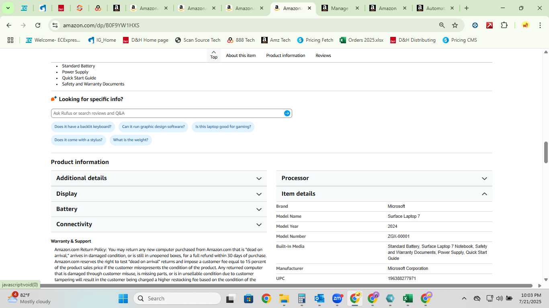549x308 pixels.
Task: Open File Explorer from the taskbar
Action: click(x=284, y=298)
